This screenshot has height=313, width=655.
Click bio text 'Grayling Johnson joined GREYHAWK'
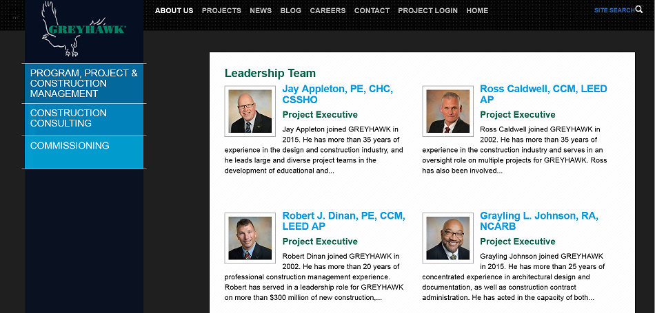(541, 256)
